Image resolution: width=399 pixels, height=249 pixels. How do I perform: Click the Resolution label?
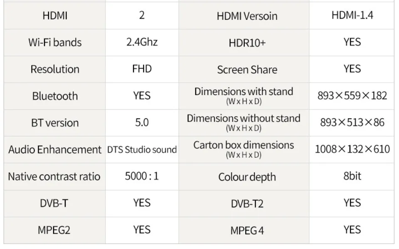pyautogui.click(x=55, y=69)
